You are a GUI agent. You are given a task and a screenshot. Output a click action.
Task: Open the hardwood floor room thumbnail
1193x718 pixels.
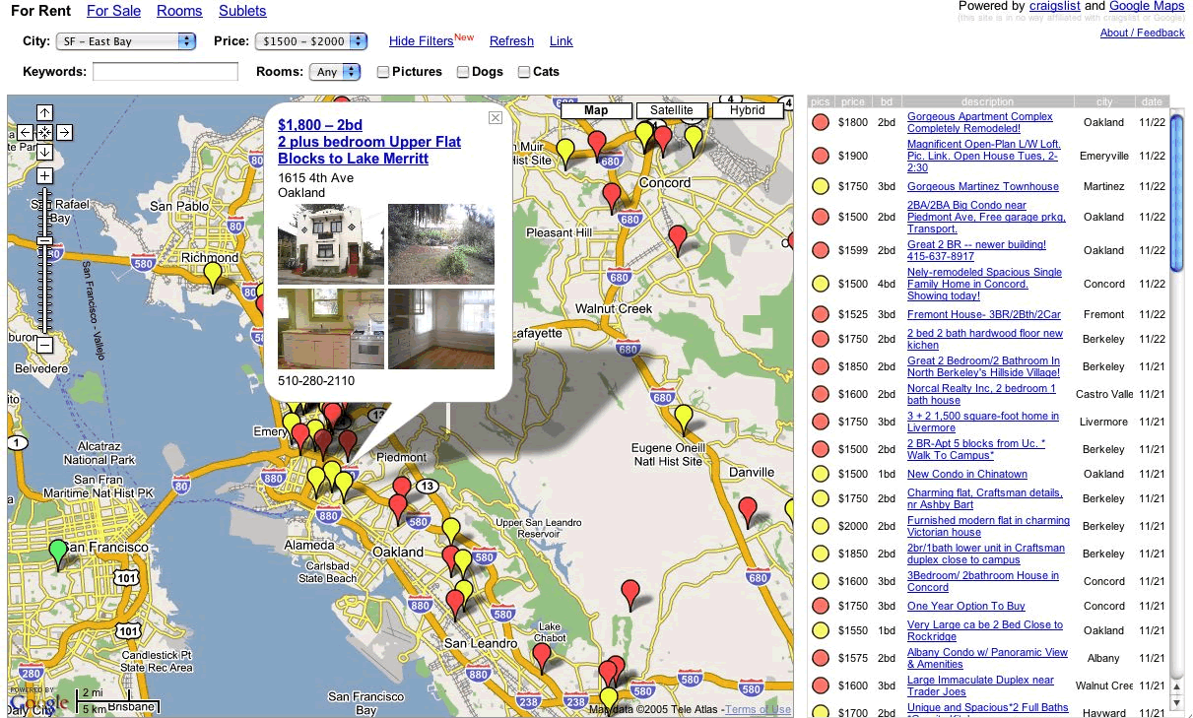pyautogui.click(x=441, y=329)
